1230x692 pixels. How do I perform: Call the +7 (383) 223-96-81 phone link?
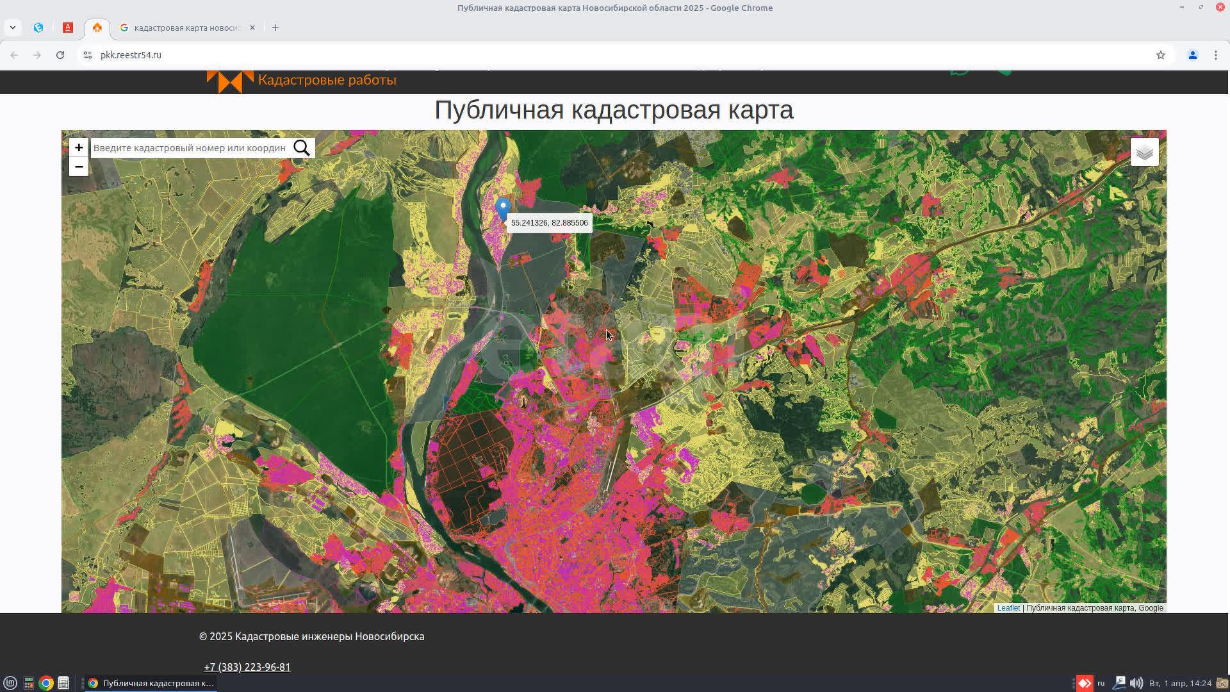247,667
